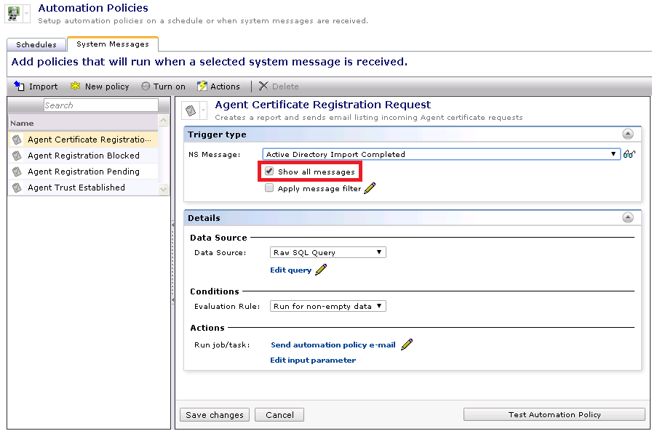Open the Edit input parameter link
This screenshot has width=652, height=431.
[313, 360]
